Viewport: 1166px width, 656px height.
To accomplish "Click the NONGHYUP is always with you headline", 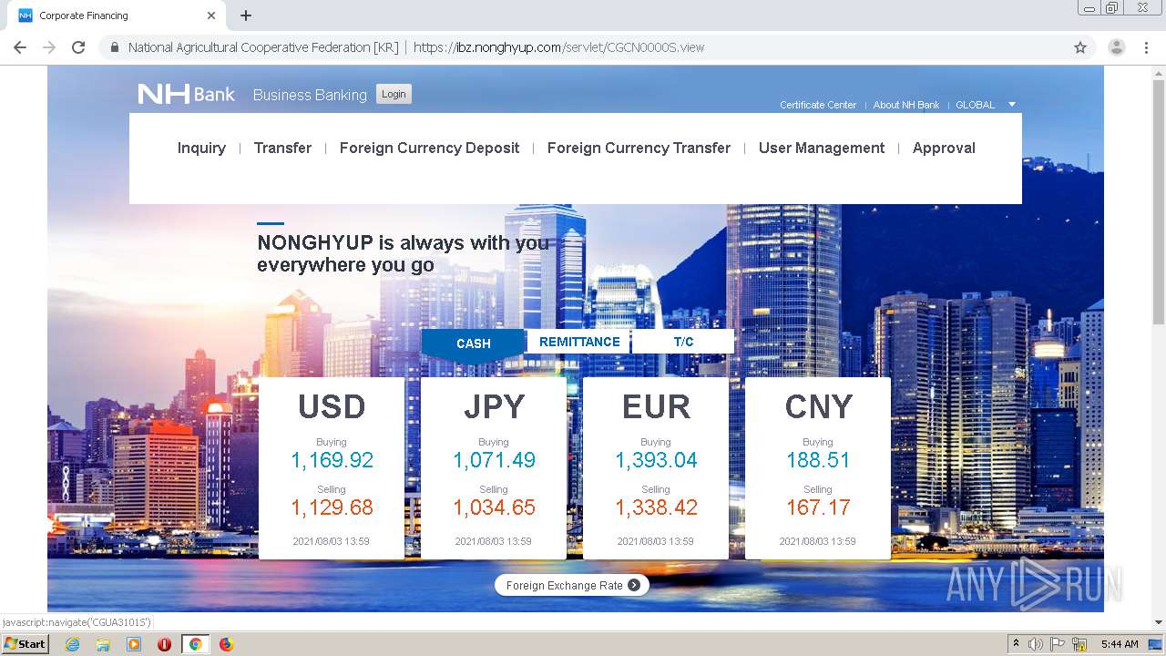I will pos(403,254).
